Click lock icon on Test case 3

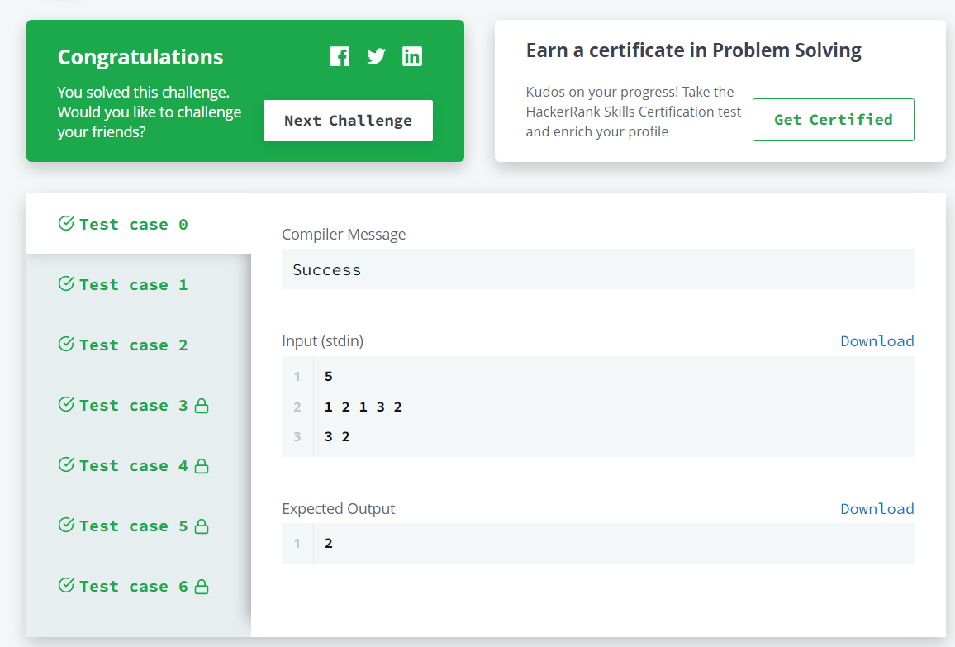tap(202, 406)
